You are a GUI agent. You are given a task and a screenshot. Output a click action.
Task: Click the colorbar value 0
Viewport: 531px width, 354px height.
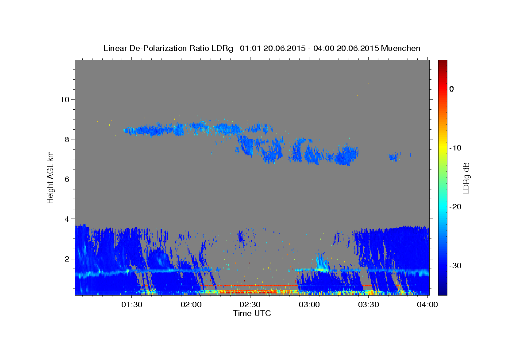click(451, 89)
